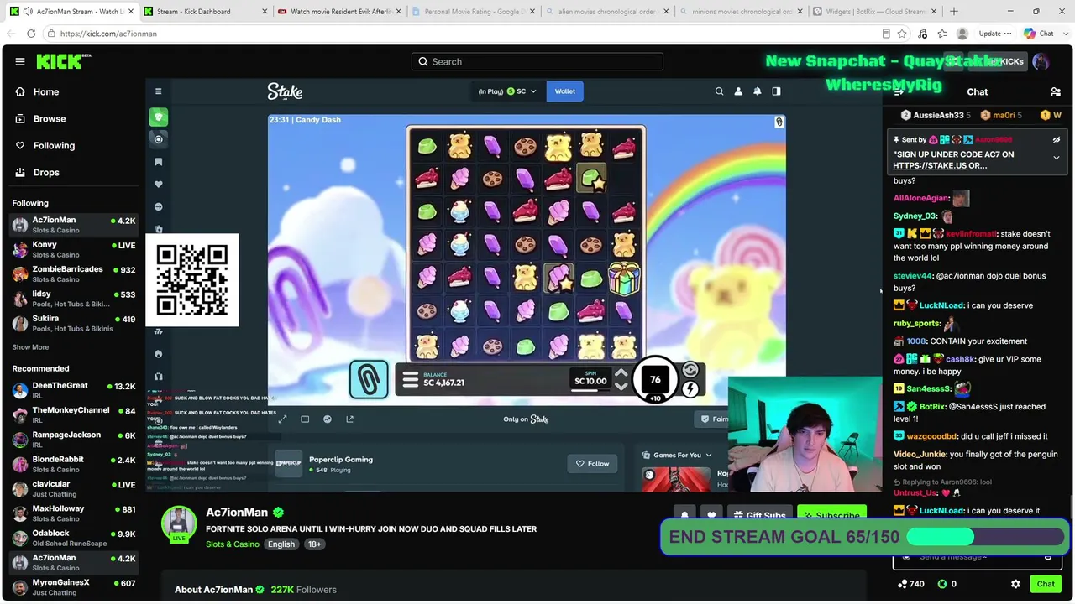This screenshot has height=604, width=1075.
Task: Click the Stake logo
Action: [285, 91]
